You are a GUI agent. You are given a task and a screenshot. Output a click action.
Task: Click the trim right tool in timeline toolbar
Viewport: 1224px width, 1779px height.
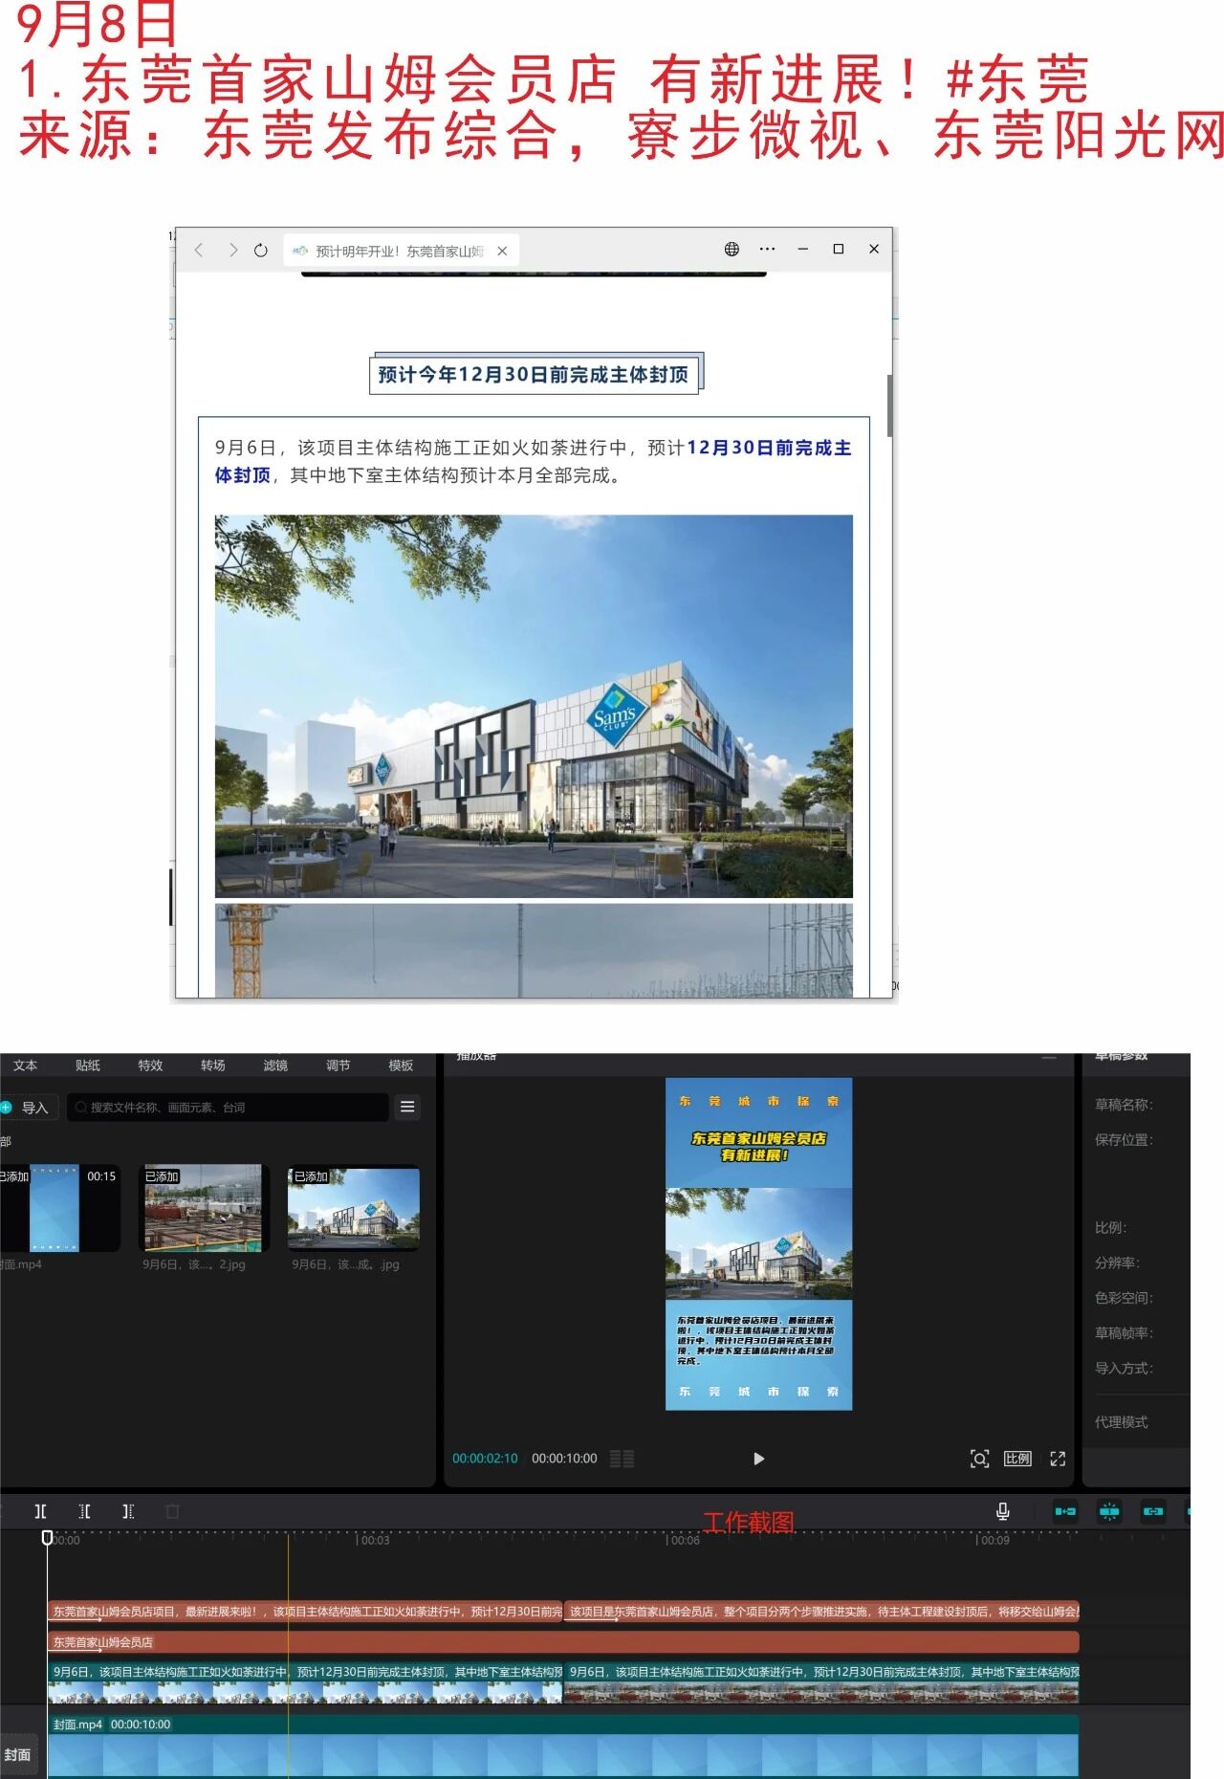point(128,1511)
